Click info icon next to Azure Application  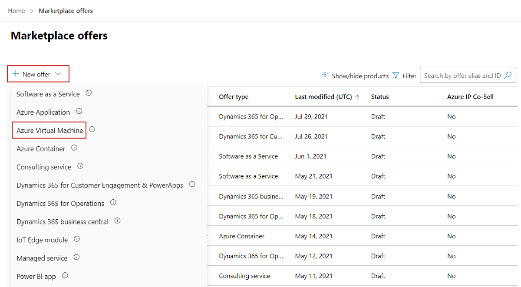tap(79, 111)
